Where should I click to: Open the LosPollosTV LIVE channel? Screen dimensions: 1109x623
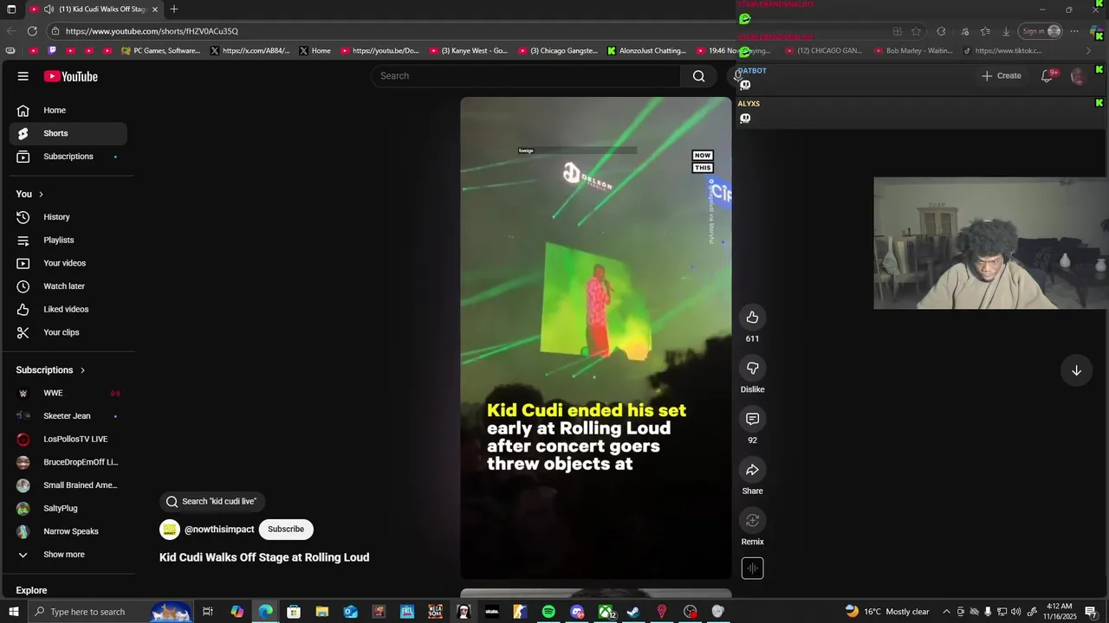coord(68,439)
